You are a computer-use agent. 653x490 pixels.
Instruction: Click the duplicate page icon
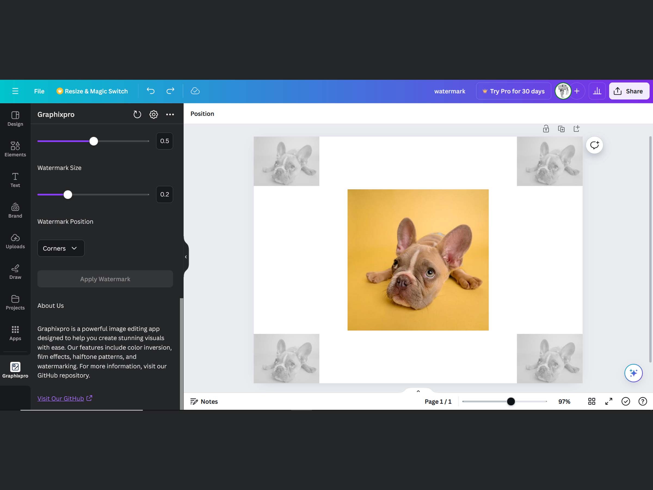coord(561,129)
